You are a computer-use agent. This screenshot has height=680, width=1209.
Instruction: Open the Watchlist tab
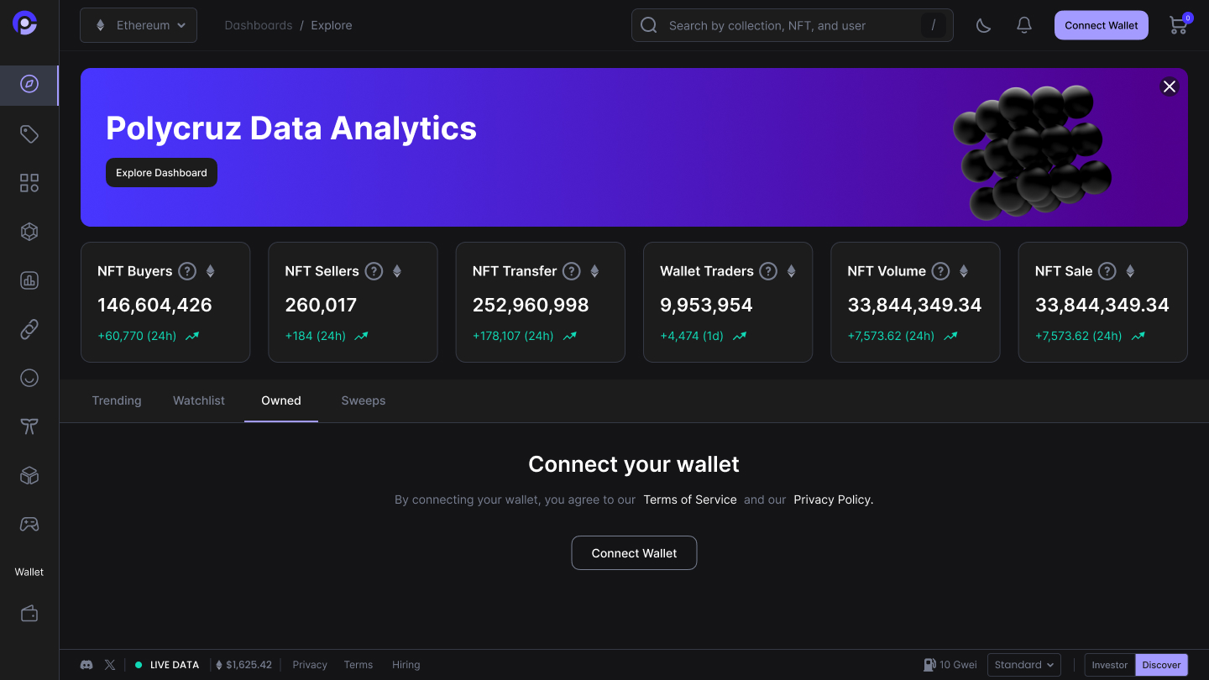(199, 400)
